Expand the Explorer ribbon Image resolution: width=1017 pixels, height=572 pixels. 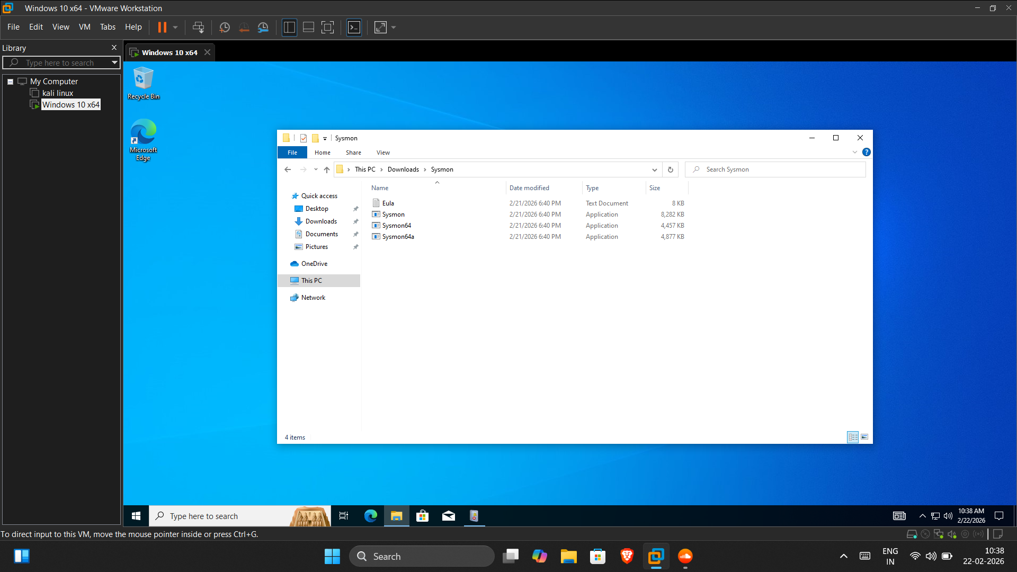point(854,152)
